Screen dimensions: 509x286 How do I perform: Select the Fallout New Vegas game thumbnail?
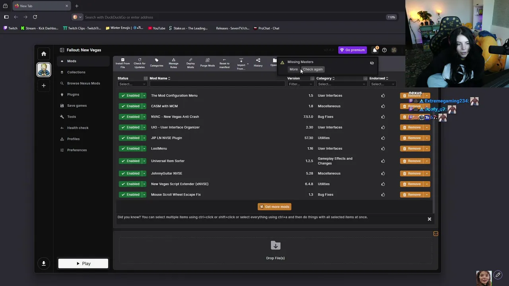44,70
